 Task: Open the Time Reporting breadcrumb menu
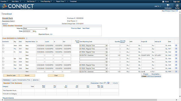click(46, 1)
